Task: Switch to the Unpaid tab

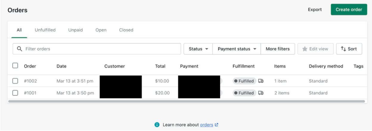Action: tap(75, 30)
